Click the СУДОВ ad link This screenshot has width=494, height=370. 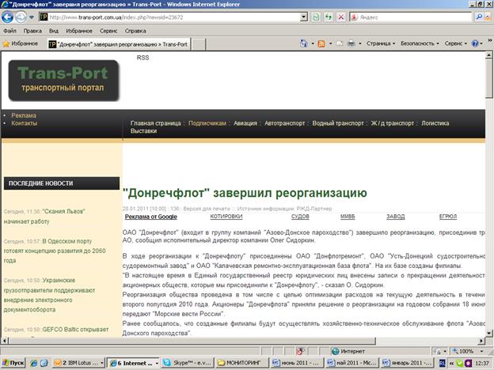pyautogui.click(x=300, y=217)
